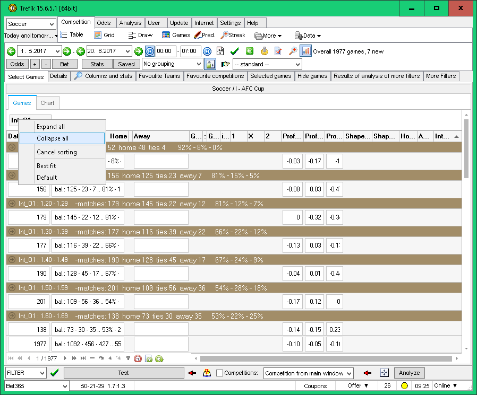Open the Analysis menu tab
Viewport: 477px width, 395px height.
tap(130, 23)
